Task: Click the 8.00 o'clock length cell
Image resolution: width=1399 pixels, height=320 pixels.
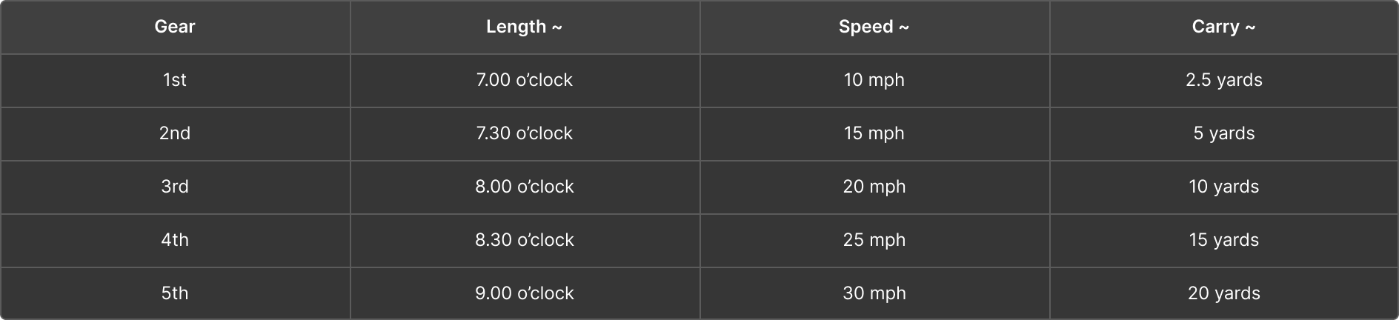Action: pos(525,187)
